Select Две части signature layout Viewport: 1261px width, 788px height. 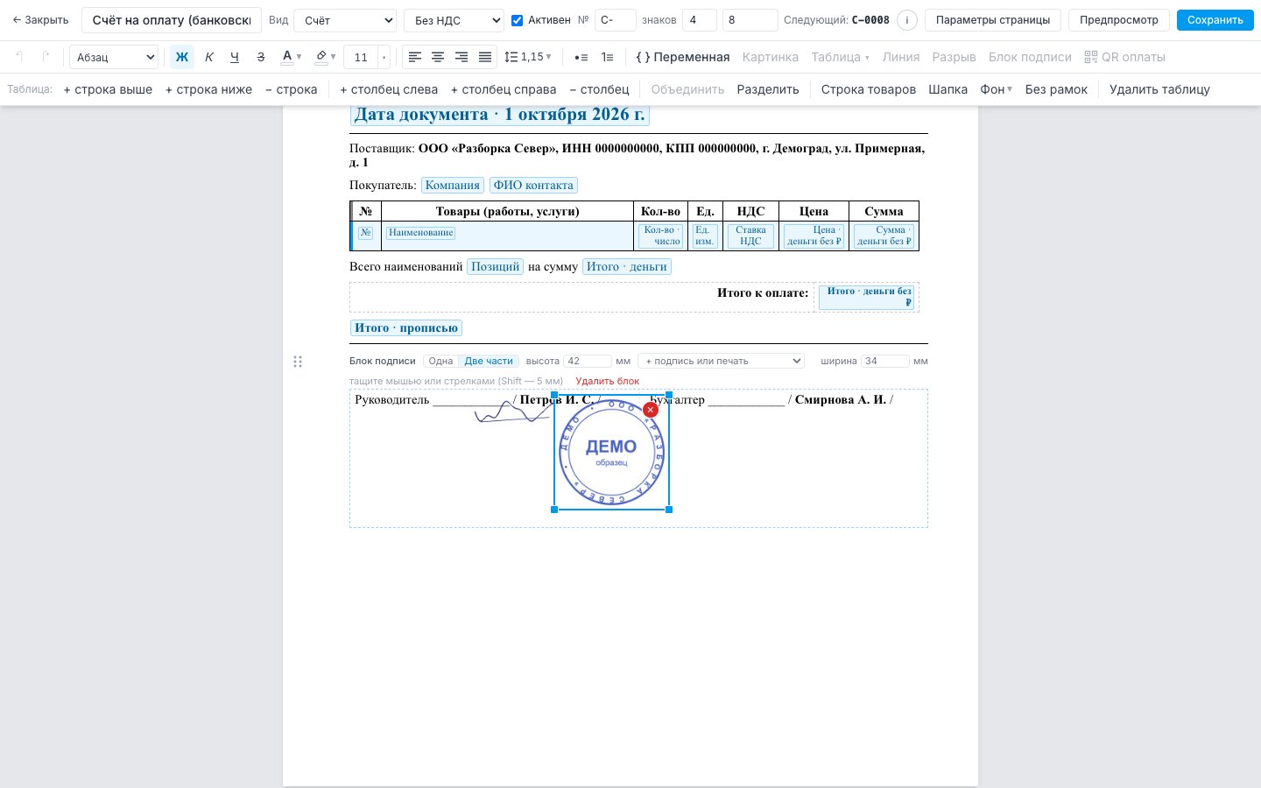(489, 361)
